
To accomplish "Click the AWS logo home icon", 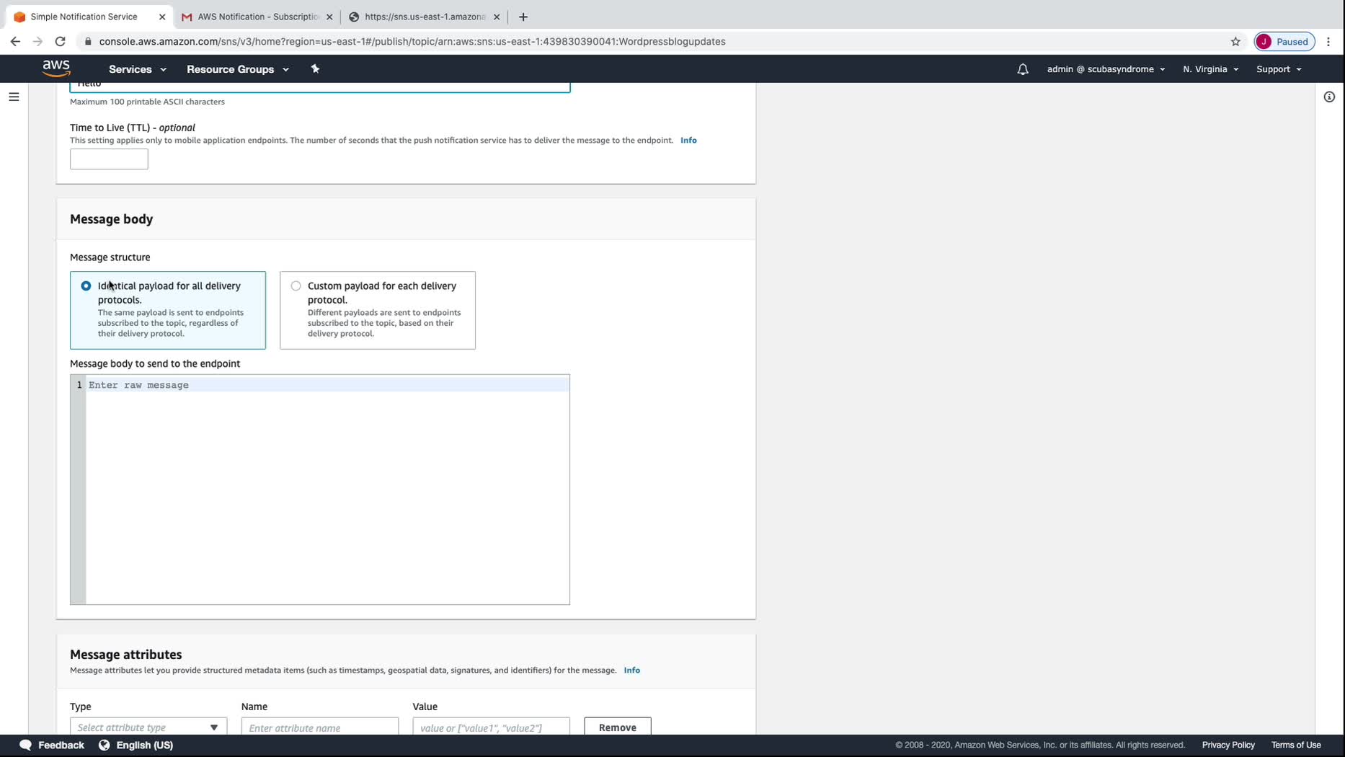I will 56,68.
